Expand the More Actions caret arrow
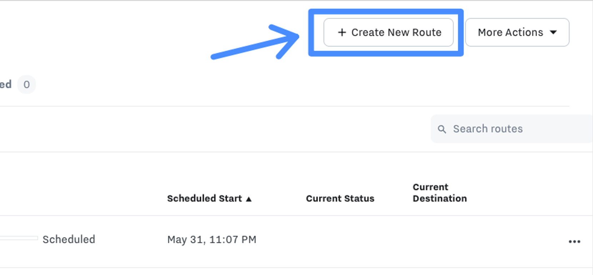 [x=553, y=32]
